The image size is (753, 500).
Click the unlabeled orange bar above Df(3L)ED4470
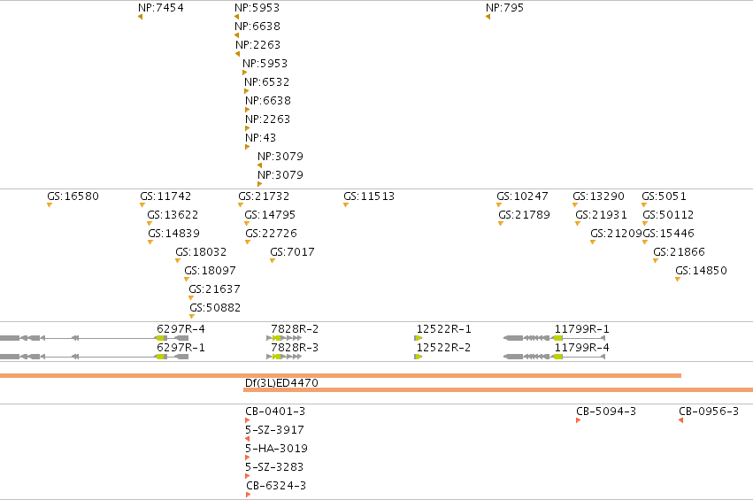coord(341,375)
